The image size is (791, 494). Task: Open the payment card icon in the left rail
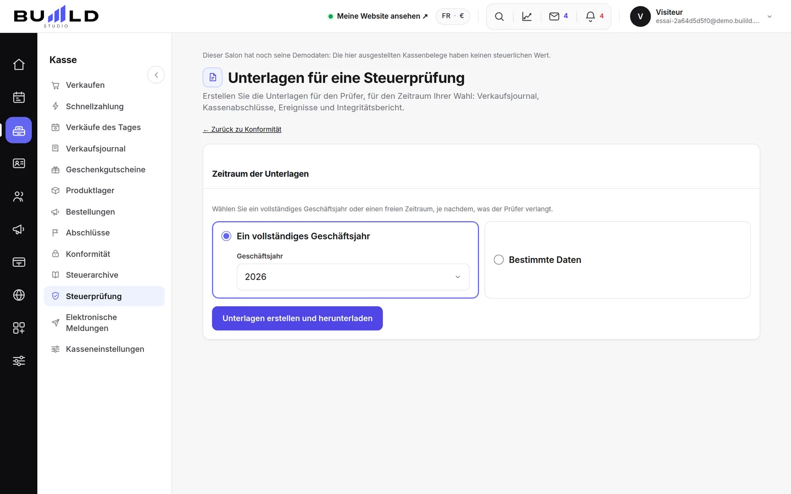pos(19,262)
